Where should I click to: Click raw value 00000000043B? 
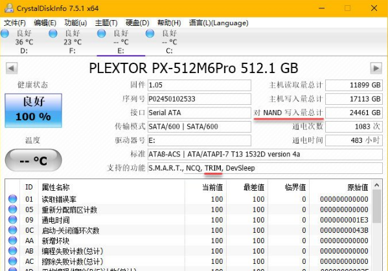pos(344,230)
